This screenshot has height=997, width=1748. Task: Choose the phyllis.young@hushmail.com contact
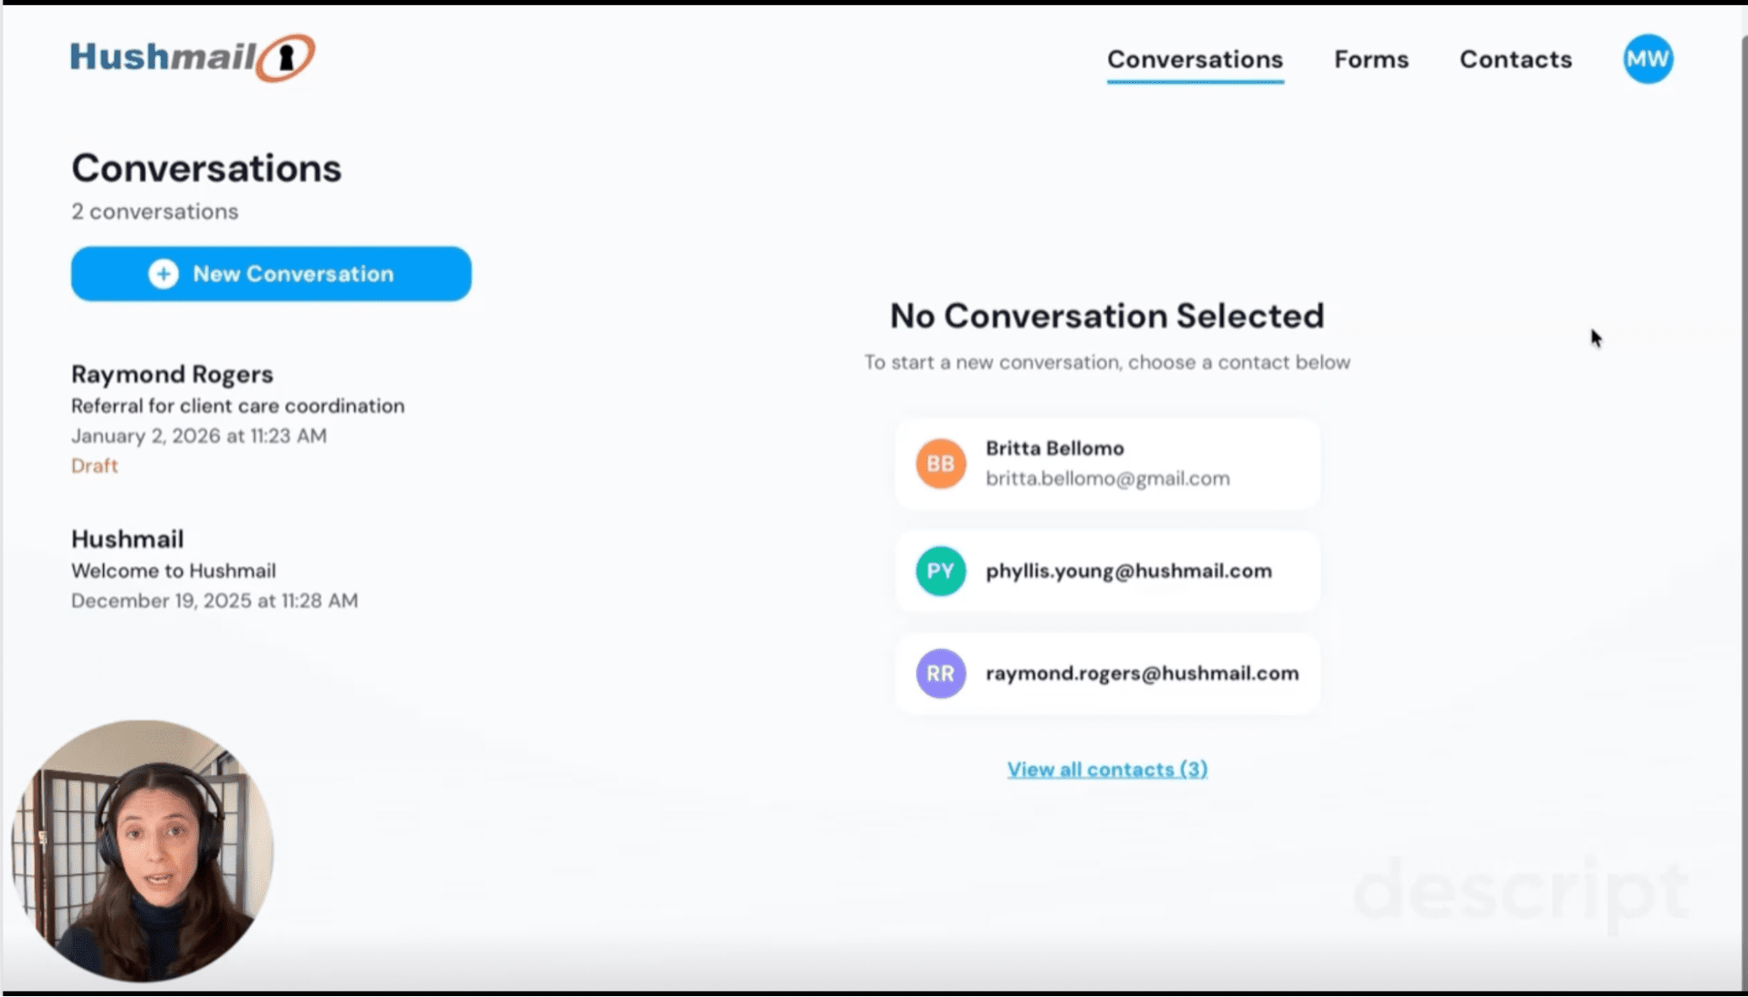pos(1107,571)
